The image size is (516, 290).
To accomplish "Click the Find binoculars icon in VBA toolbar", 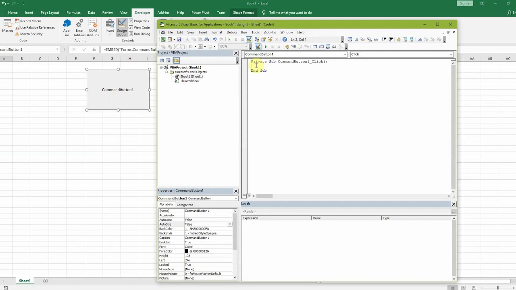I will click(206, 39).
